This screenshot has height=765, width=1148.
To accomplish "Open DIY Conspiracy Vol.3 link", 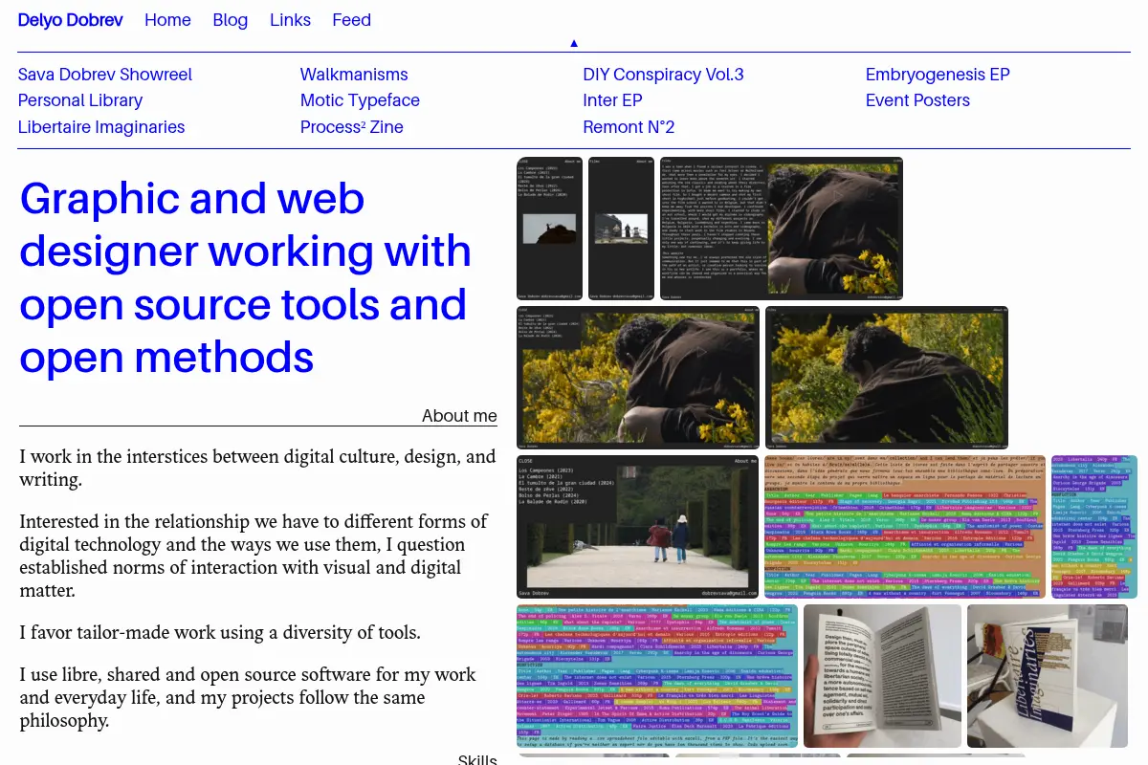I will [x=663, y=75].
